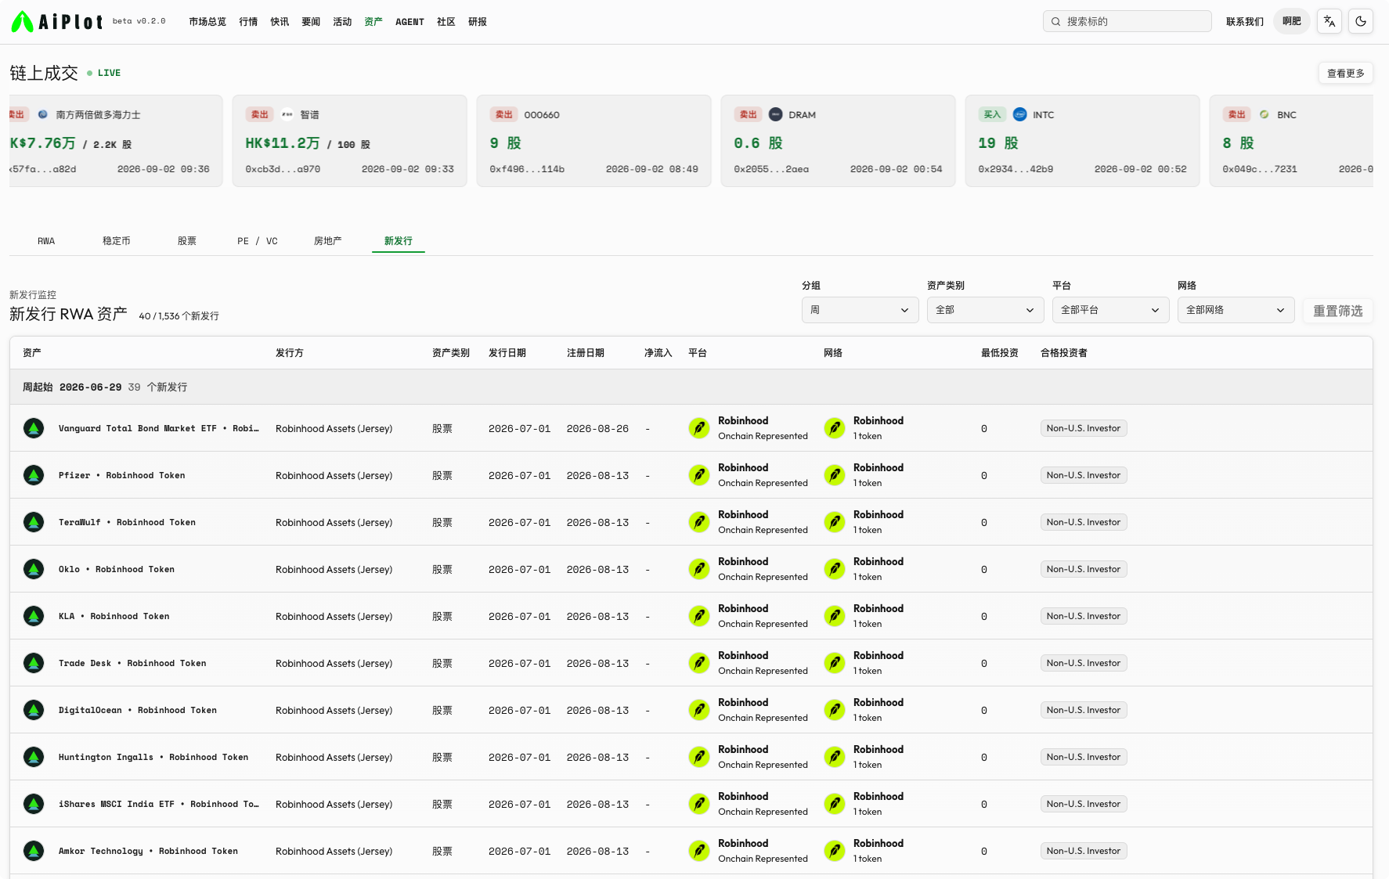Click asset icon for Huntington Ingalls token
Viewport: 1389px width, 879px height.
click(34, 757)
